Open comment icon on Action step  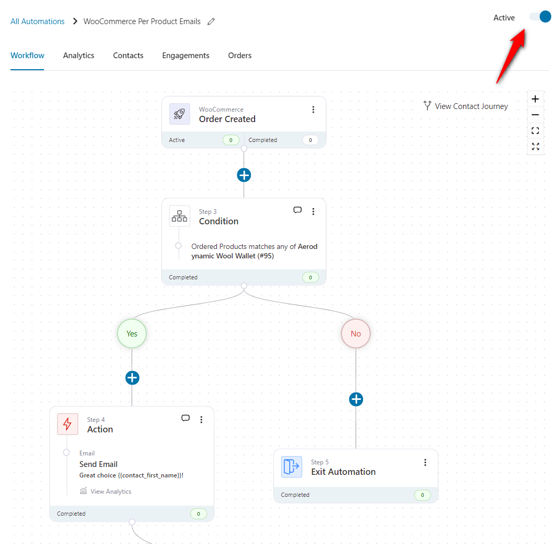(185, 418)
